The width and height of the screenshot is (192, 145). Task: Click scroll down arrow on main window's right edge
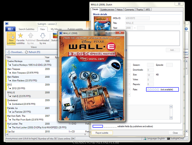pyautogui.click(x=186, y=132)
